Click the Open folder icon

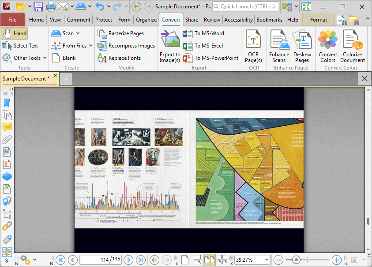tap(21, 7)
